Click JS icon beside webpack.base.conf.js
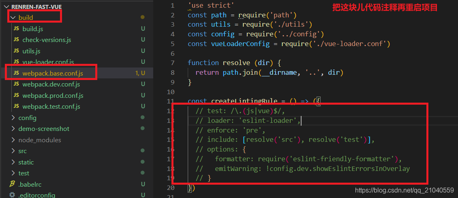The width and height of the screenshot is (458, 198). [x=17, y=73]
